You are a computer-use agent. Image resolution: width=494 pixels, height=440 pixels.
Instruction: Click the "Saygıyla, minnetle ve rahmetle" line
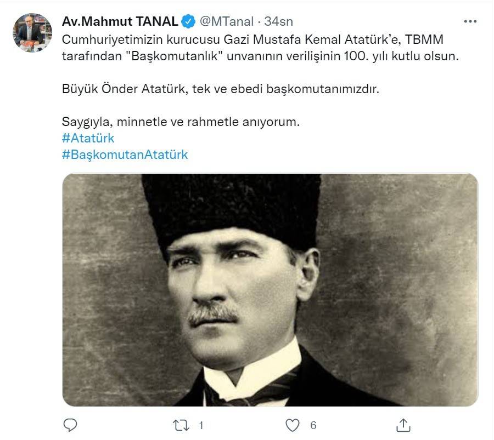150,122
